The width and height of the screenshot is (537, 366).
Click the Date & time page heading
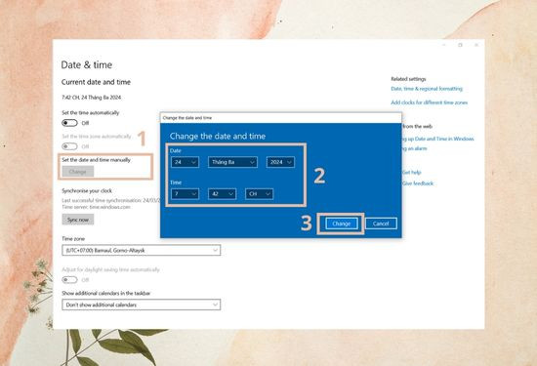click(87, 64)
